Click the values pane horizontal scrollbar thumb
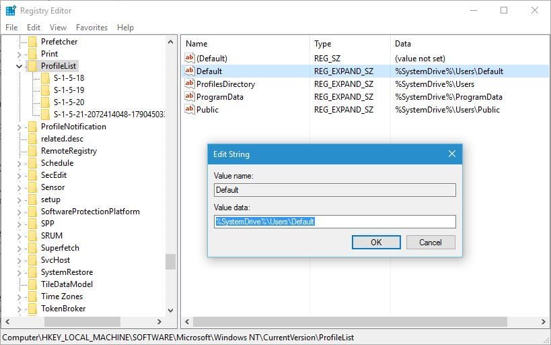This screenshot has width=551, height=345. (x=350, y=321)
